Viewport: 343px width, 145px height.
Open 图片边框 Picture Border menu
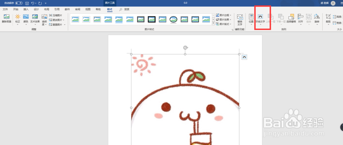click(x=224, y=15)
